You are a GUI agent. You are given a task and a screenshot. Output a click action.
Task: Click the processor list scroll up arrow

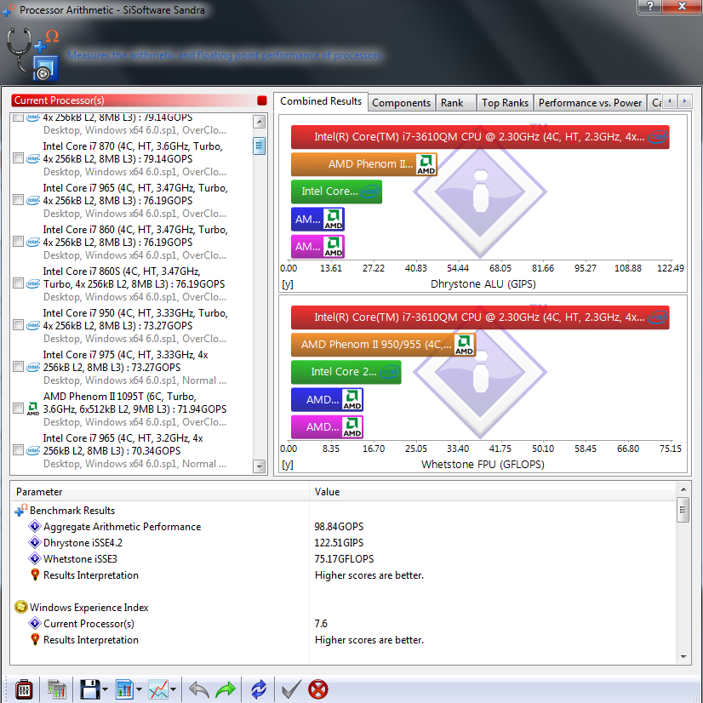coord(259,122)
